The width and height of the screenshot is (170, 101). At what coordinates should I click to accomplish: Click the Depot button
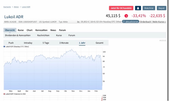tap(161, 8)
